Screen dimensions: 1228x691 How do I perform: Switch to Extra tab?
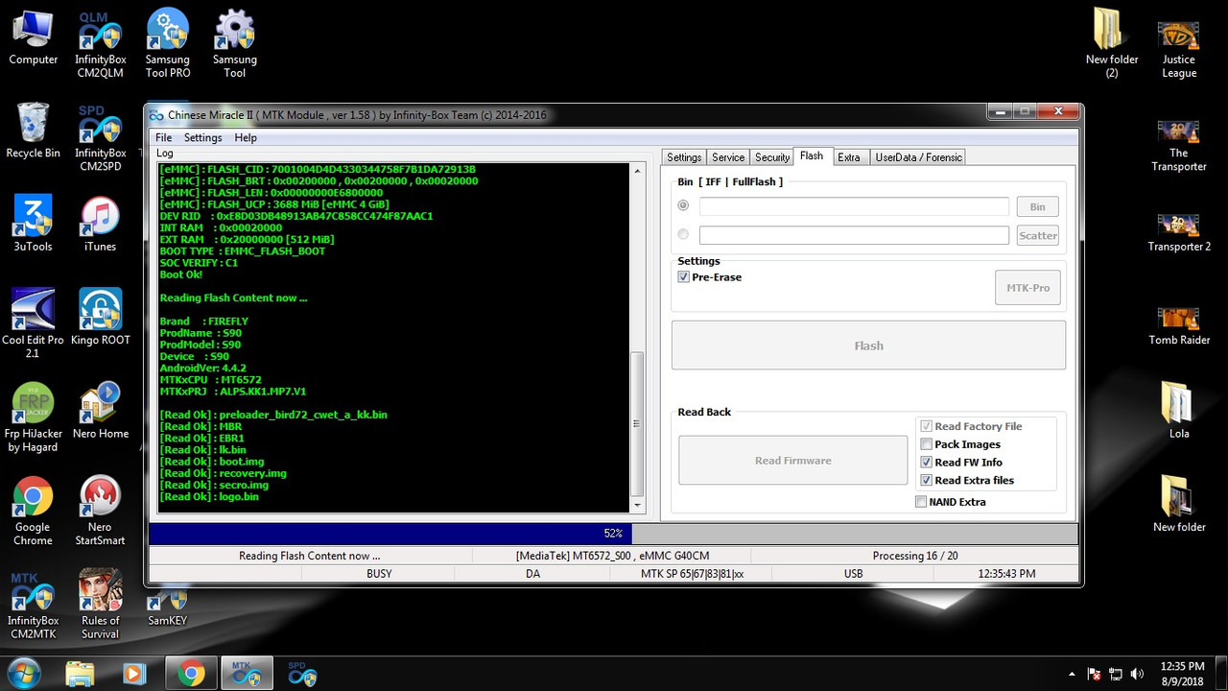(848, 157)
